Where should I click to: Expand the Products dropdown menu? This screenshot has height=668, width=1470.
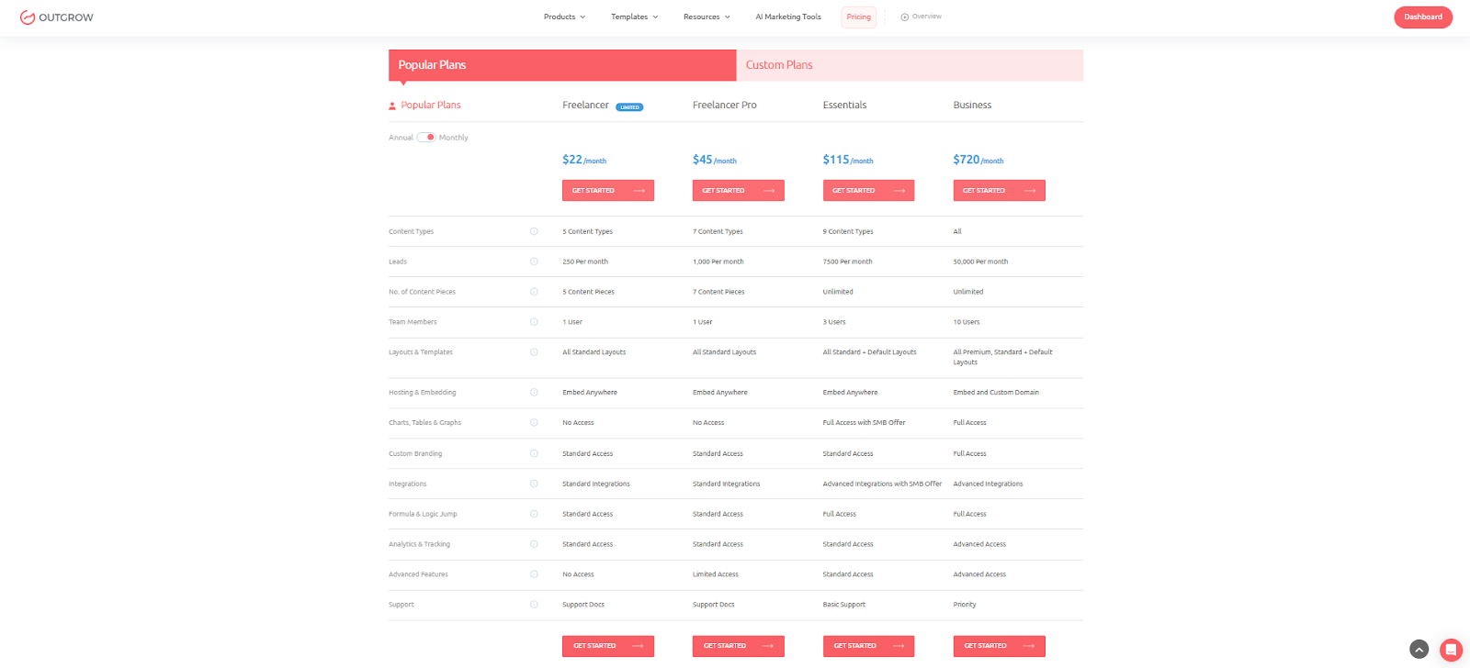[x=563, y=17]
